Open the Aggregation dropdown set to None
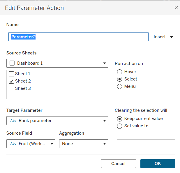Viewport: 180px width, 173px height. [104, 144]
